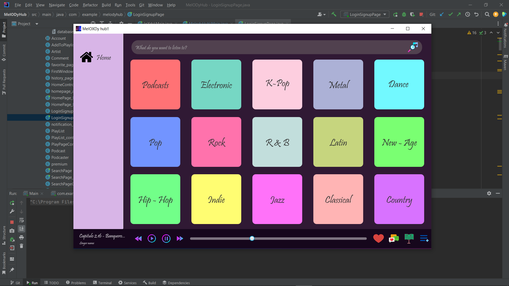The width and height of the screenshot is (509, 286).
Task: Open the playlist queue icon in player bar
Action: [424, 238]
